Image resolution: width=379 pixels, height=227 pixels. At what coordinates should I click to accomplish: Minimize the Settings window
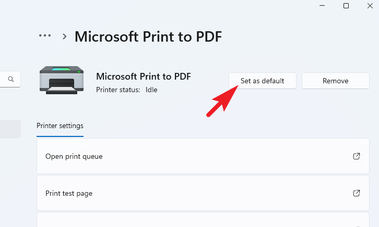(x=322, y=6)
